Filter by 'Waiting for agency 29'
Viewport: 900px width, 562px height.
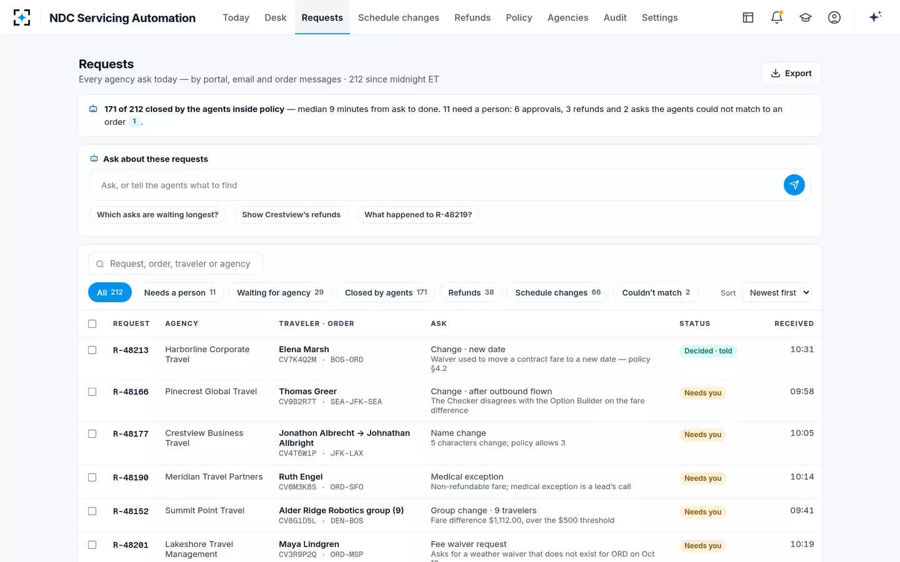280,292
